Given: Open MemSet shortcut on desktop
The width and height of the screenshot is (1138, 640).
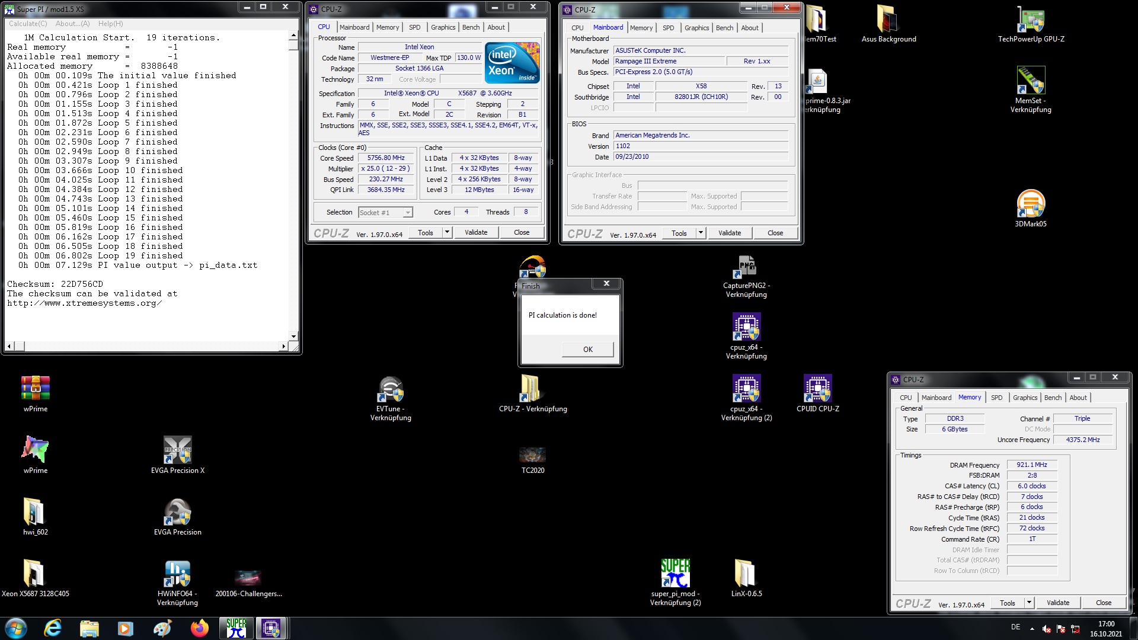Looking at the screenshot, I should (1031, 89).
